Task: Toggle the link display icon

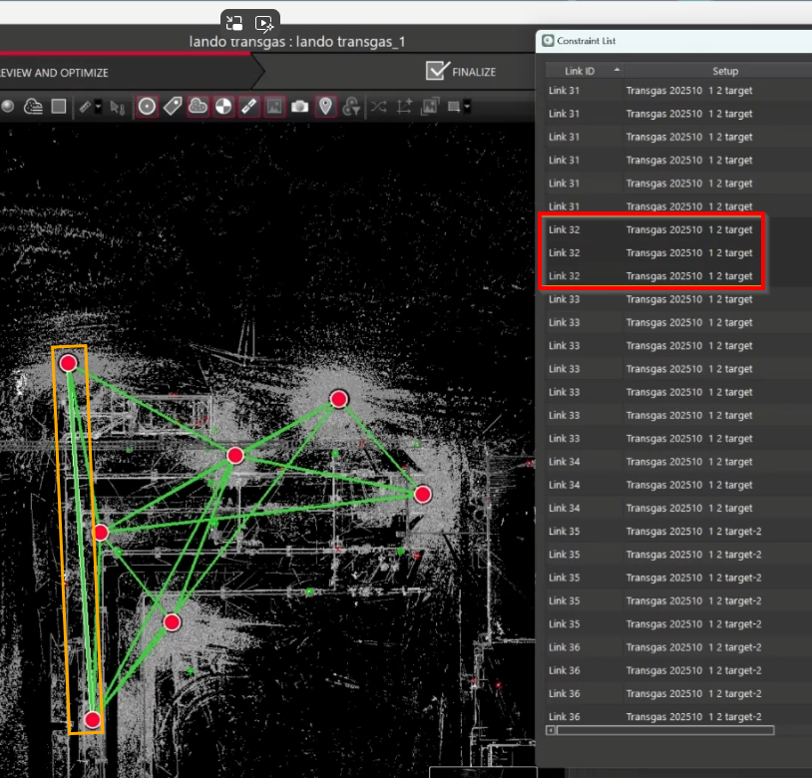Action: coord(249,107)
